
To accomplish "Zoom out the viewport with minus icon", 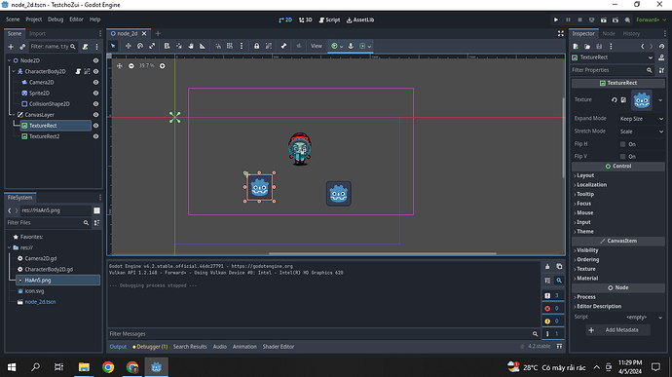I will [x=131, y=65].
